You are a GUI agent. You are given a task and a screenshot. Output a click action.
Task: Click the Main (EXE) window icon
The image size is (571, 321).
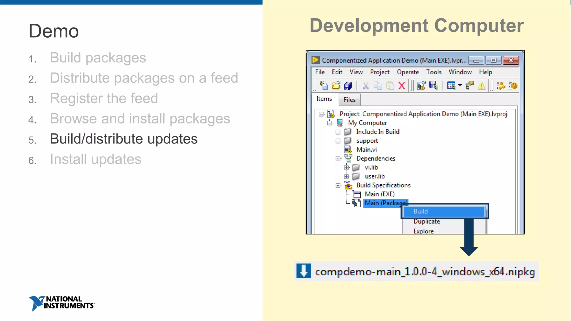[357, 194]
